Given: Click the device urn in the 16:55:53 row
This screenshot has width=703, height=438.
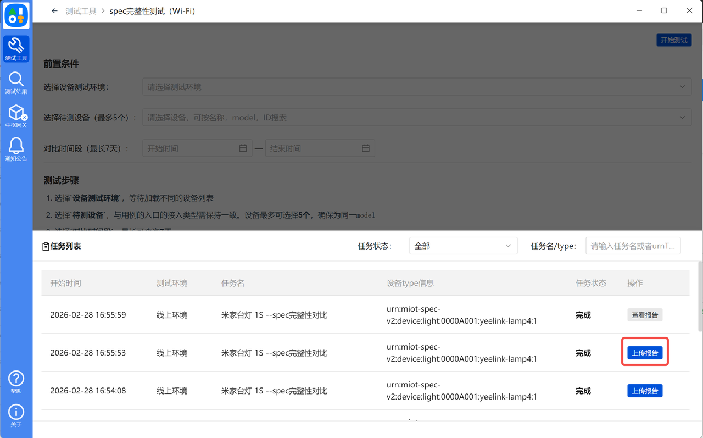Looking at the screenshot, I should point(462,353).
